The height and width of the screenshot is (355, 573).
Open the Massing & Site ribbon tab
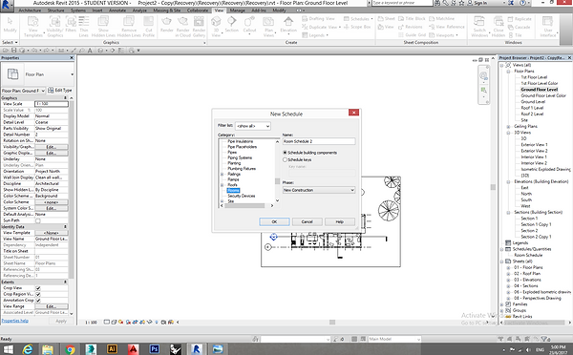(166, 10)
